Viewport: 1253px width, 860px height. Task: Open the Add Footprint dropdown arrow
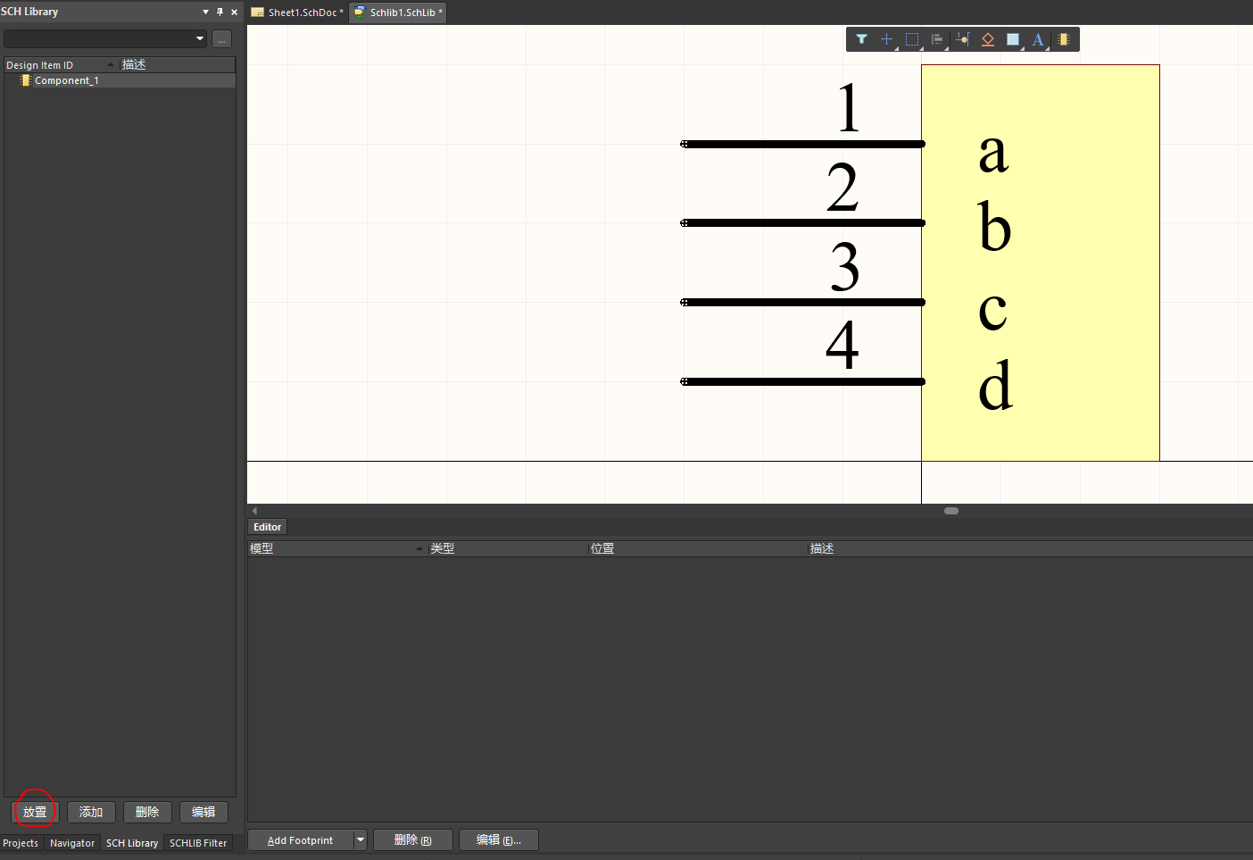point(361,840)
